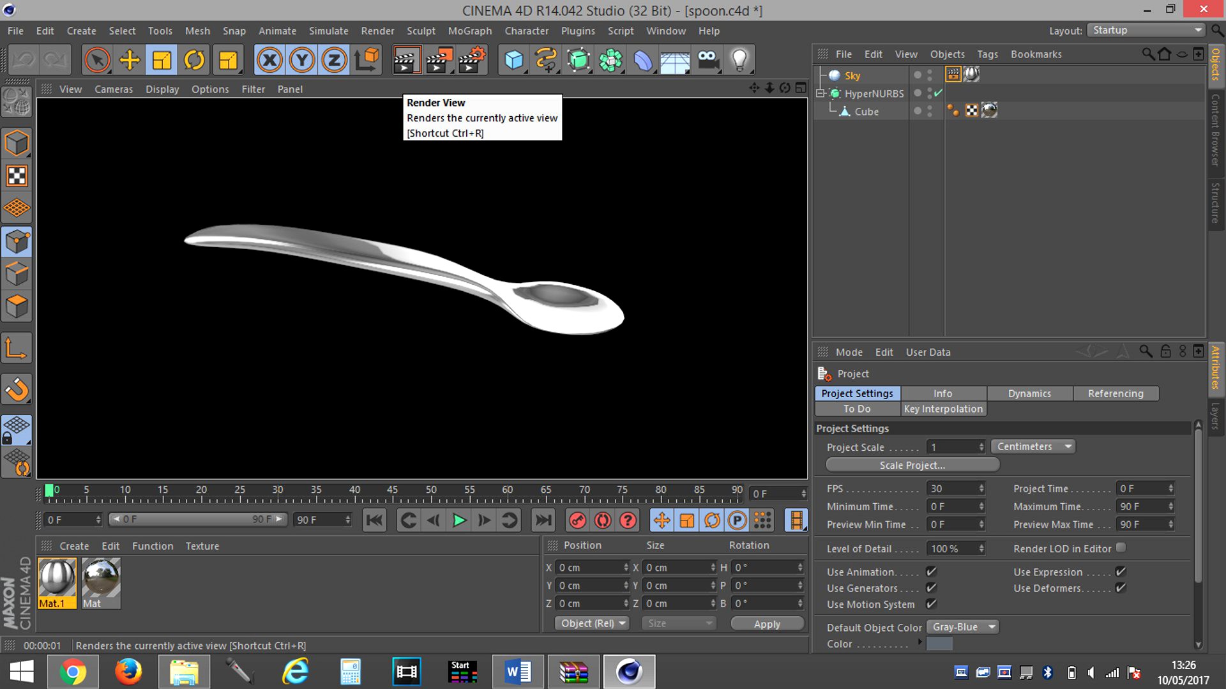Open Object manager Bookmarks menu
The height and width of the screenshot is (689, 1226).
pyautogui.click(x=1036, y=54)
